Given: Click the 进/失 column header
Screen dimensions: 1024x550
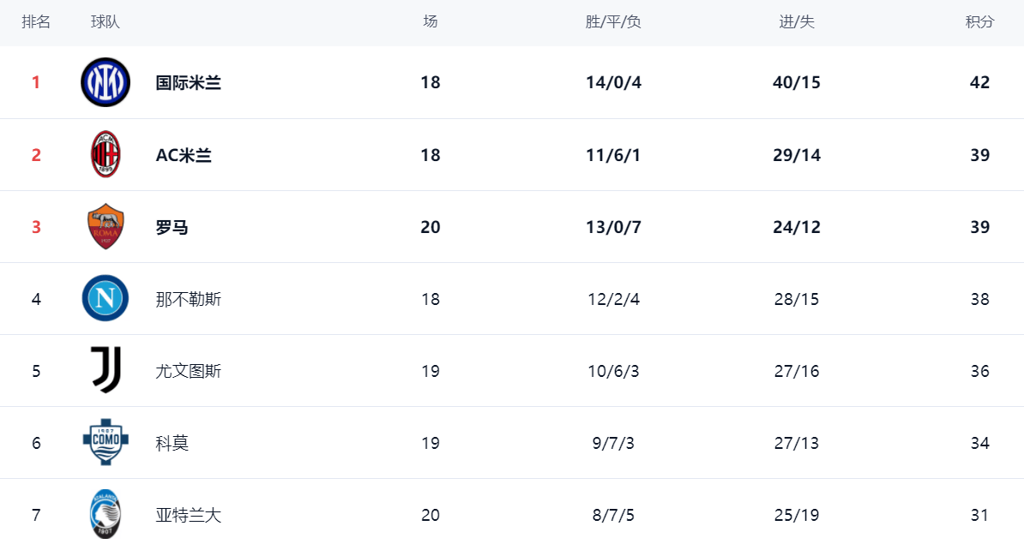Looking at the screenshot, I should coord(796,22).
